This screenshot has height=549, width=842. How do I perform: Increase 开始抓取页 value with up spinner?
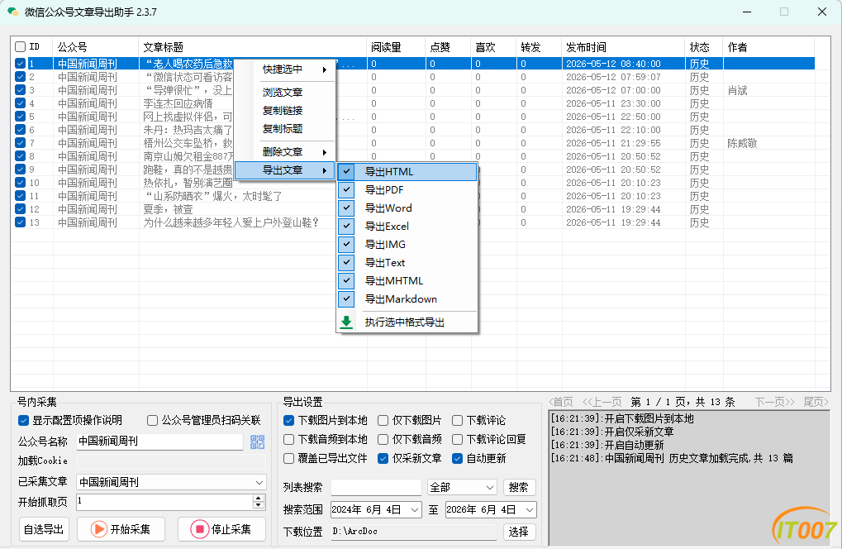(x=259, y=498)
